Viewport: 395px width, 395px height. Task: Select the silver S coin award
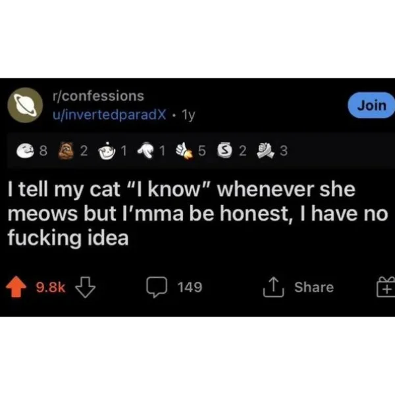224,150
